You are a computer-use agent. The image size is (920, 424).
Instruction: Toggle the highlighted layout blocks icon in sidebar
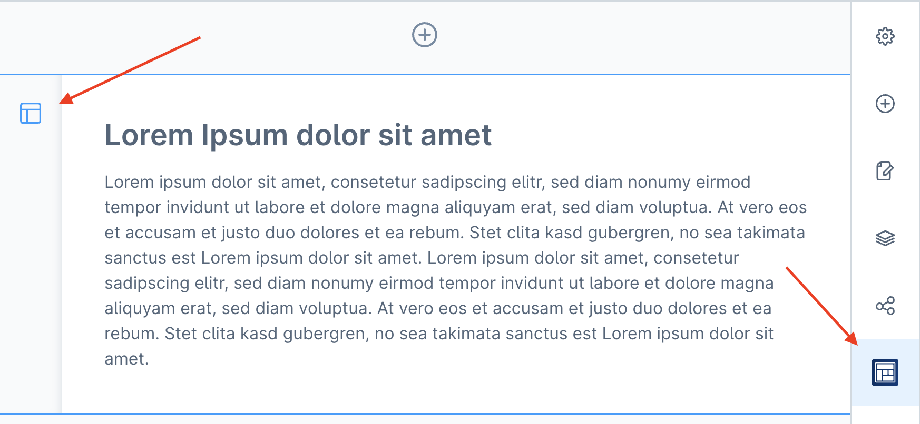885,372
